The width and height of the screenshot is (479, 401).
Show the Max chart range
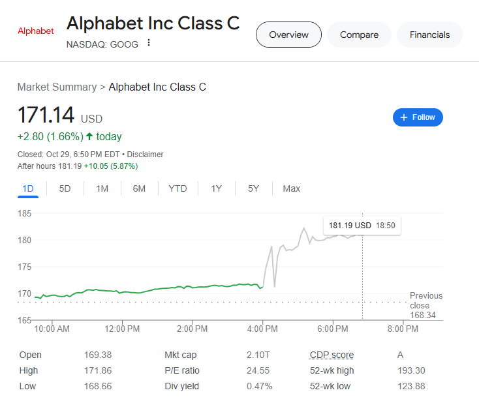coord(291,188)
